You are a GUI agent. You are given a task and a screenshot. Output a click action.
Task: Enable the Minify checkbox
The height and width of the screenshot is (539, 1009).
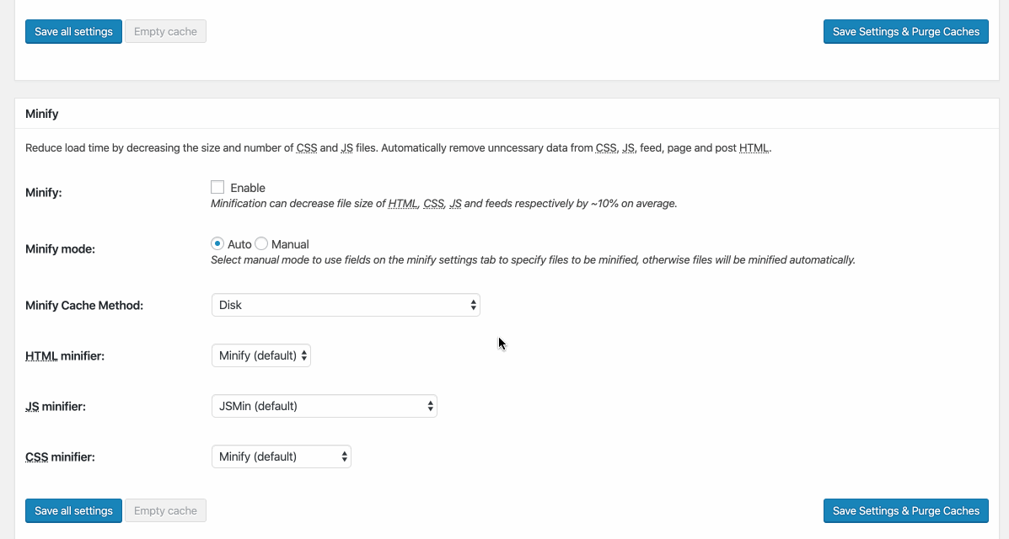(217, 188)
